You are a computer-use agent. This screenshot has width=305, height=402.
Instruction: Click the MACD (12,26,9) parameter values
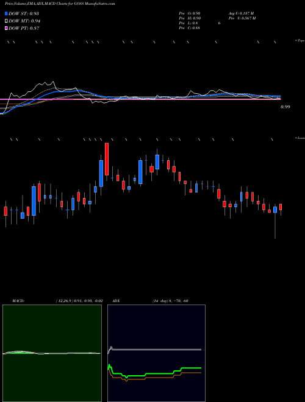point(79,301)
